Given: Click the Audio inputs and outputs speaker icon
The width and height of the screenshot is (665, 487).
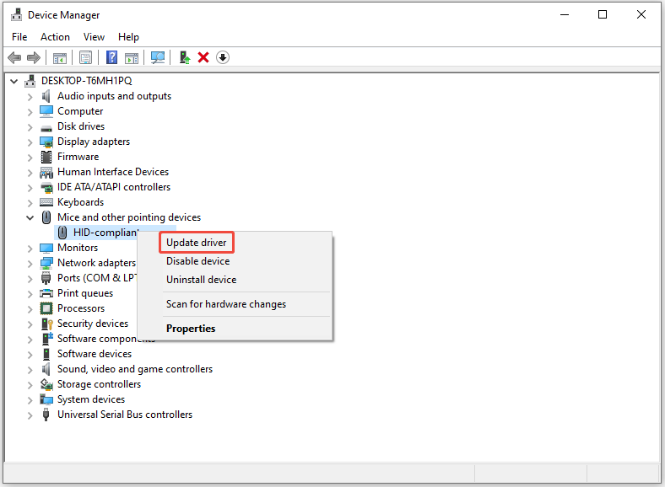Looking at the screenshot, I should 46,96.
